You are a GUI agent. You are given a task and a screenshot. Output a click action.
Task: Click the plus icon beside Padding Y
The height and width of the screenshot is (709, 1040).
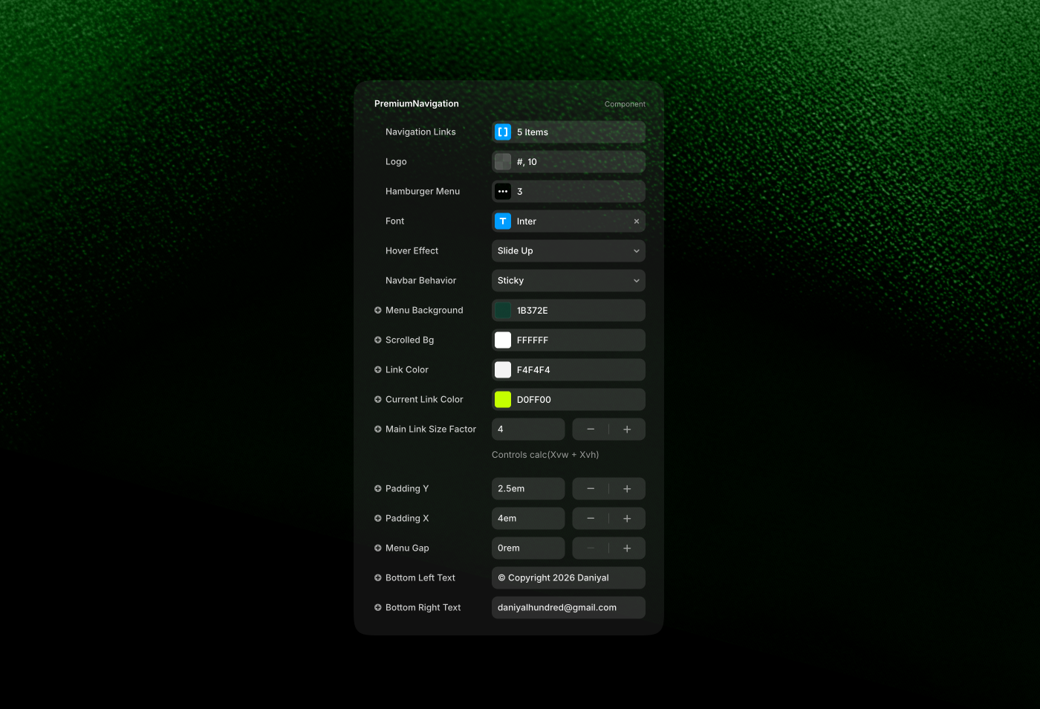pyautogui.click(x=378, y=489)
